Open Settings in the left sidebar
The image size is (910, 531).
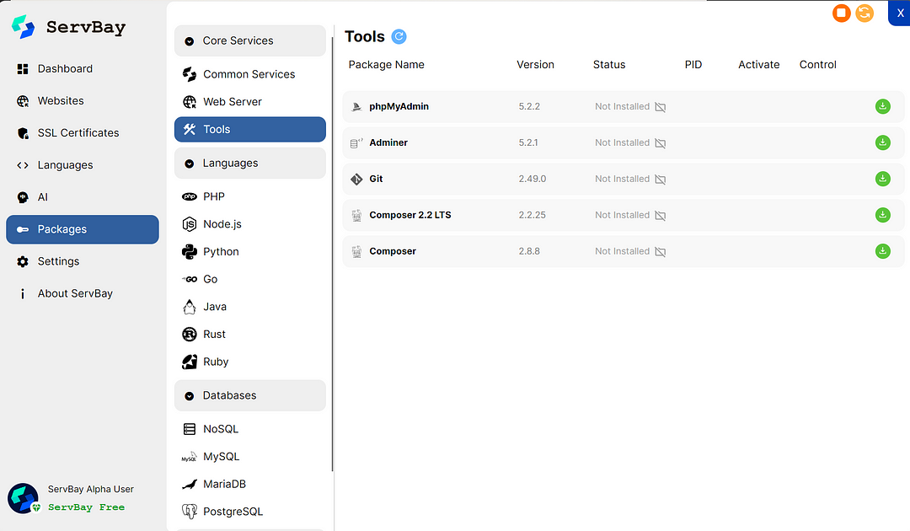[83, 262]
